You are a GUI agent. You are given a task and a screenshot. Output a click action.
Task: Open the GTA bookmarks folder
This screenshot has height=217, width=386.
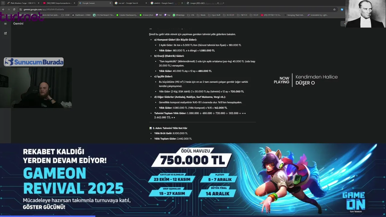[x=191, y=15]
